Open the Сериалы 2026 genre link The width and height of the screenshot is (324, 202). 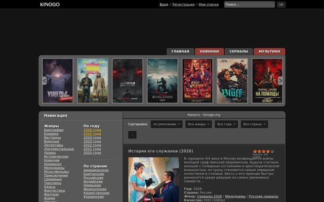(209, 196)
